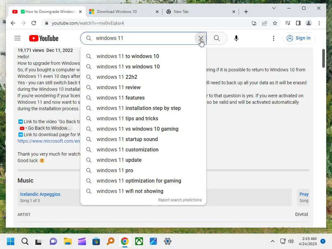The image size is (332, 249).
Task: Pick suggestion windows 11 installation step by step
Action: pyautogui.click(x=143, y=108)
